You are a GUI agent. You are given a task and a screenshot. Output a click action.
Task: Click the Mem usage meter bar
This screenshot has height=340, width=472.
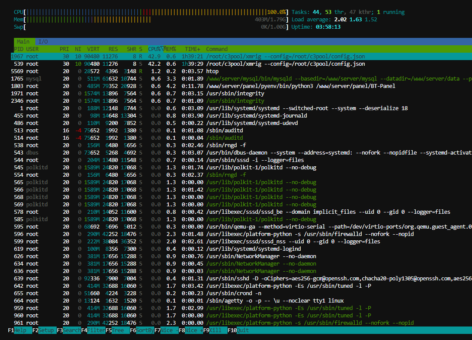[x=151, y=20]
